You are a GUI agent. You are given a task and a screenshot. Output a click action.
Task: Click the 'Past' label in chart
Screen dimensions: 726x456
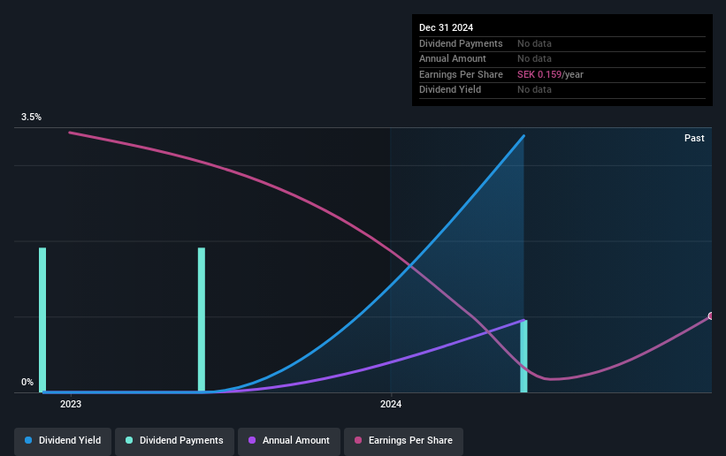(694, 138)
